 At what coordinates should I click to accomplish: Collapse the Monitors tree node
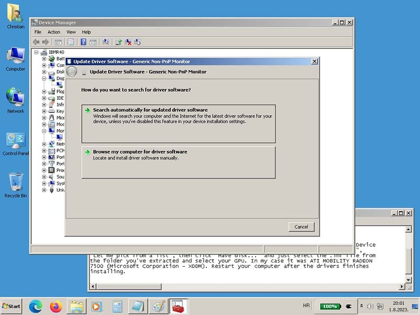[44, 131]
